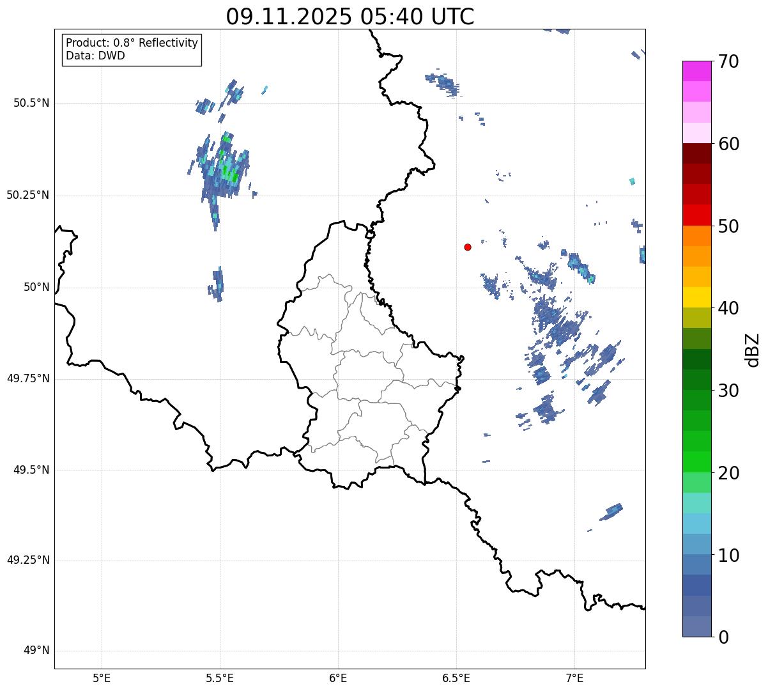The image size is (768, 691).
Task: Click the '6.5°E' longitude label
Action: (x=456, y=678)
